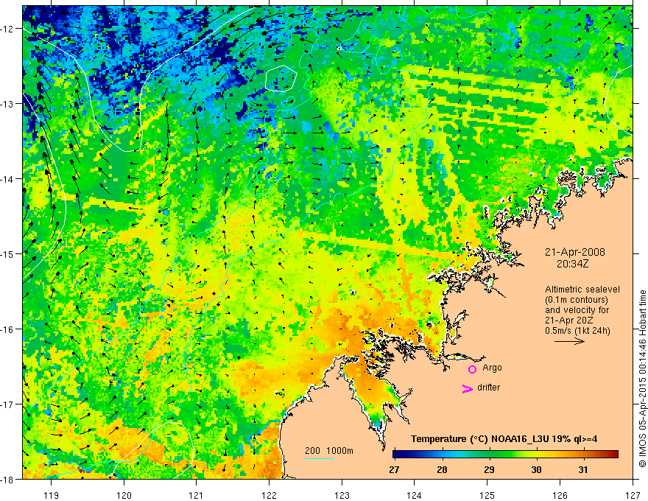The width and height of the screenshot is (648, 501).
Task: Click the magenta drifter arrowhead symbol
Action: pos(468,388)
